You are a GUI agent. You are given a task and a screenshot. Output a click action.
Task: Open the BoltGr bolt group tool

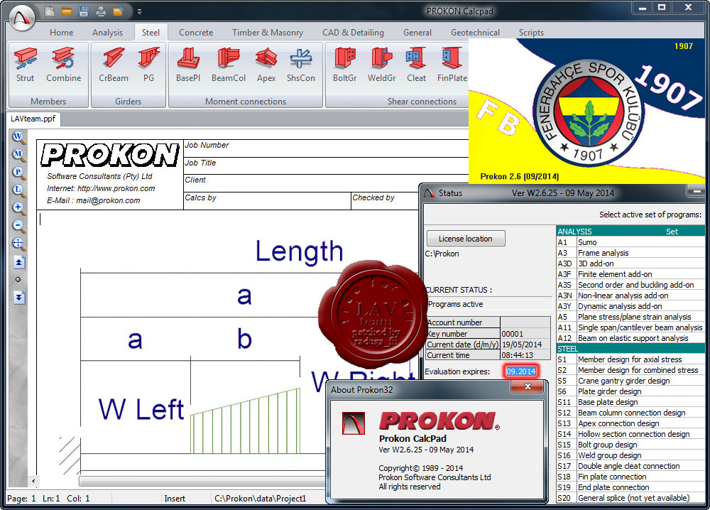(344, 65)
